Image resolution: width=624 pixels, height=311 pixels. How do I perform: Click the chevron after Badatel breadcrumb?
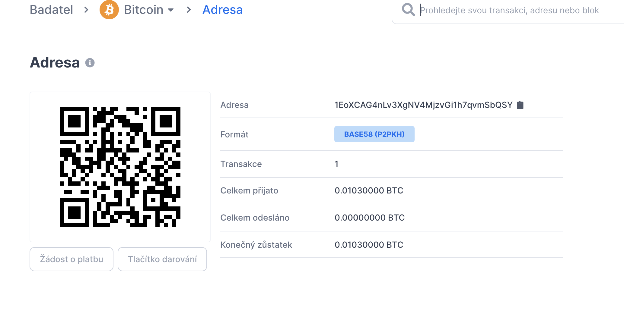coord(86,10)
